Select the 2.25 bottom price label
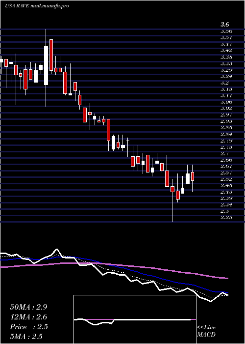Viewport: 245px width, 344px height. click(226, 217)
